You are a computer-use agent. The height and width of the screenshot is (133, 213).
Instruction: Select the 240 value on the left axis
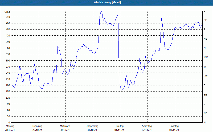[x=8, y=73]
